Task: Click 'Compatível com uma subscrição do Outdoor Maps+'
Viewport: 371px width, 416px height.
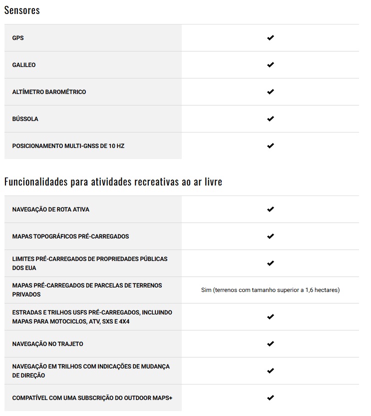Action: [x=89, y=398]
